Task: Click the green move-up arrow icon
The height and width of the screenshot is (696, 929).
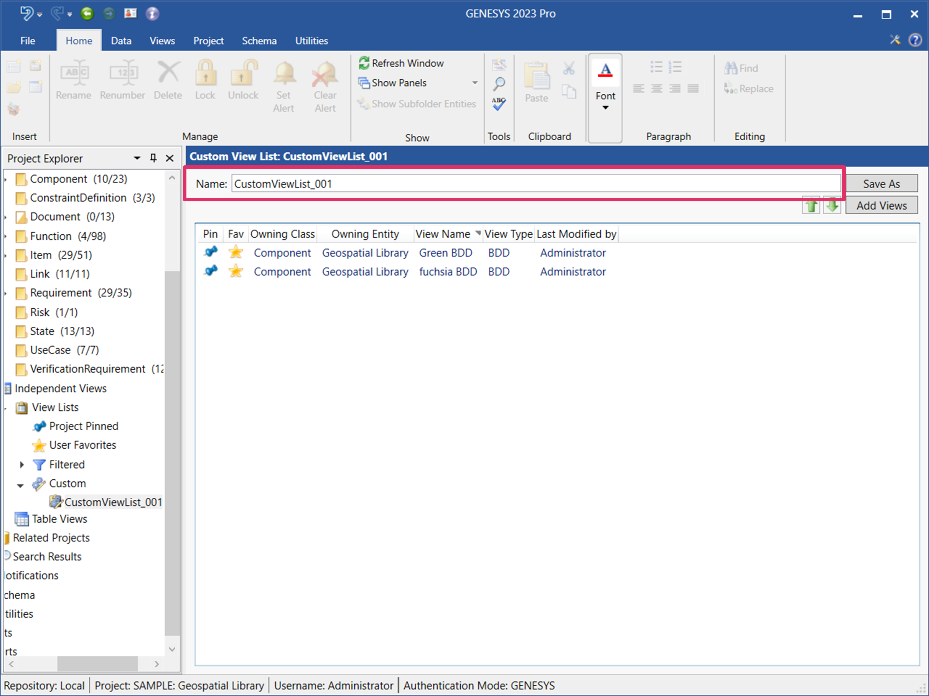Action: click(811, 206)
